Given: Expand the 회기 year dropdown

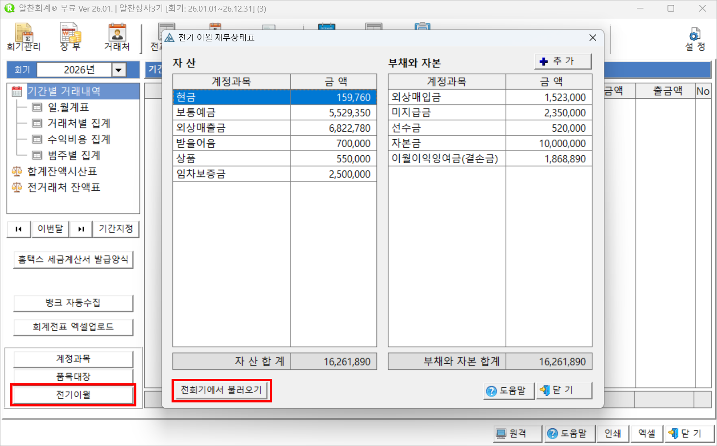Looking at the screenshot, I should point(119,70).
